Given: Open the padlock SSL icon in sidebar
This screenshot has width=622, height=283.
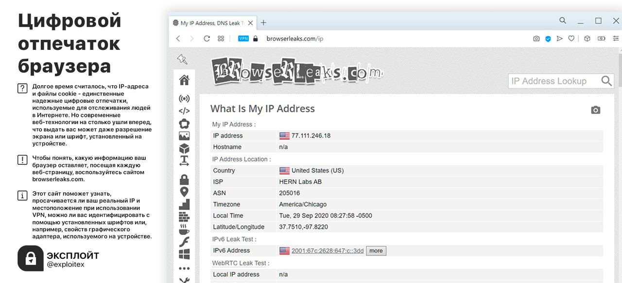Looking at the screenshot, I should (x=184, y=180).
